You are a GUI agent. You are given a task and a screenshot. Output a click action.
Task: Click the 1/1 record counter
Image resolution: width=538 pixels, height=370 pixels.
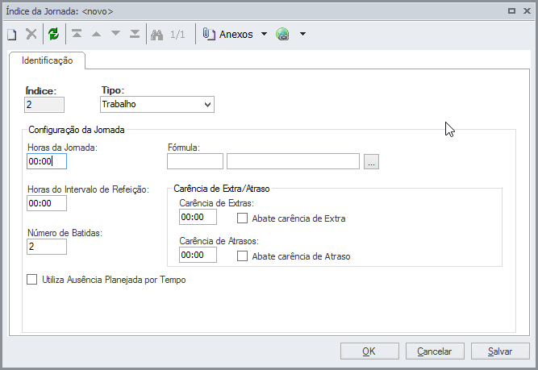[x=177, y=35]
